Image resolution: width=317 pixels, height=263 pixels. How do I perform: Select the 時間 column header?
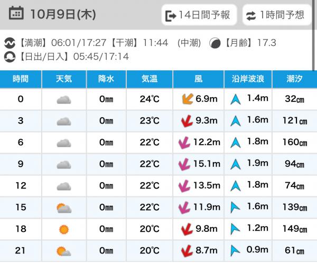tap(21, 79)
